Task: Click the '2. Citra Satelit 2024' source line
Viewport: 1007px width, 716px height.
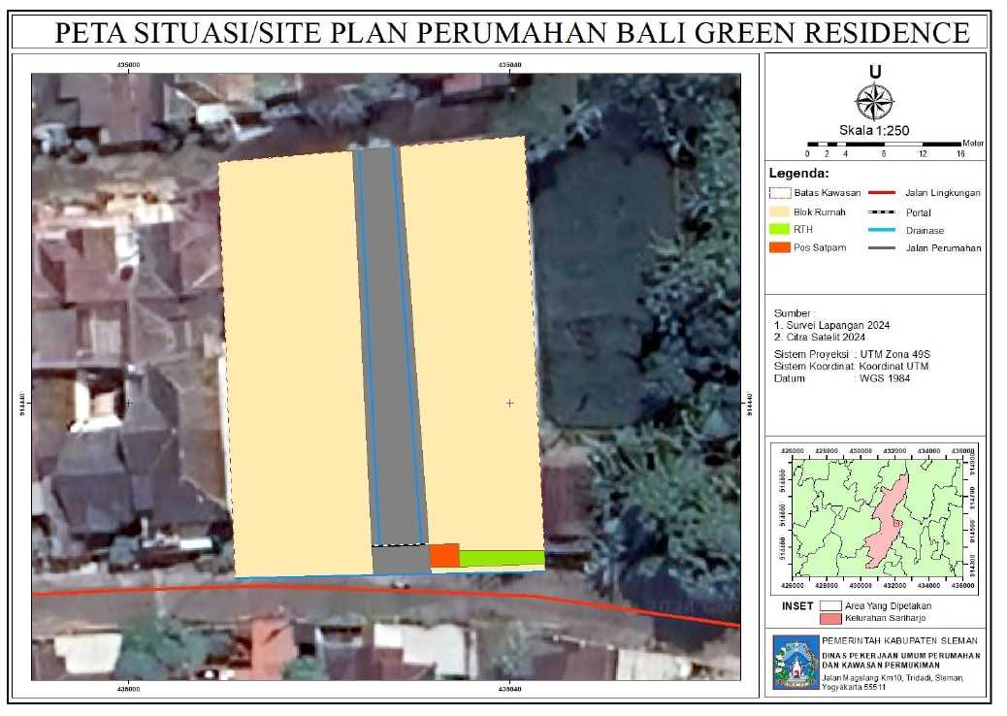Action: 820,337
